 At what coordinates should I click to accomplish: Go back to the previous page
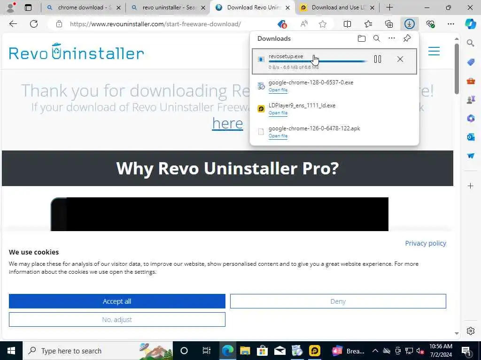[x=13, y=24]
